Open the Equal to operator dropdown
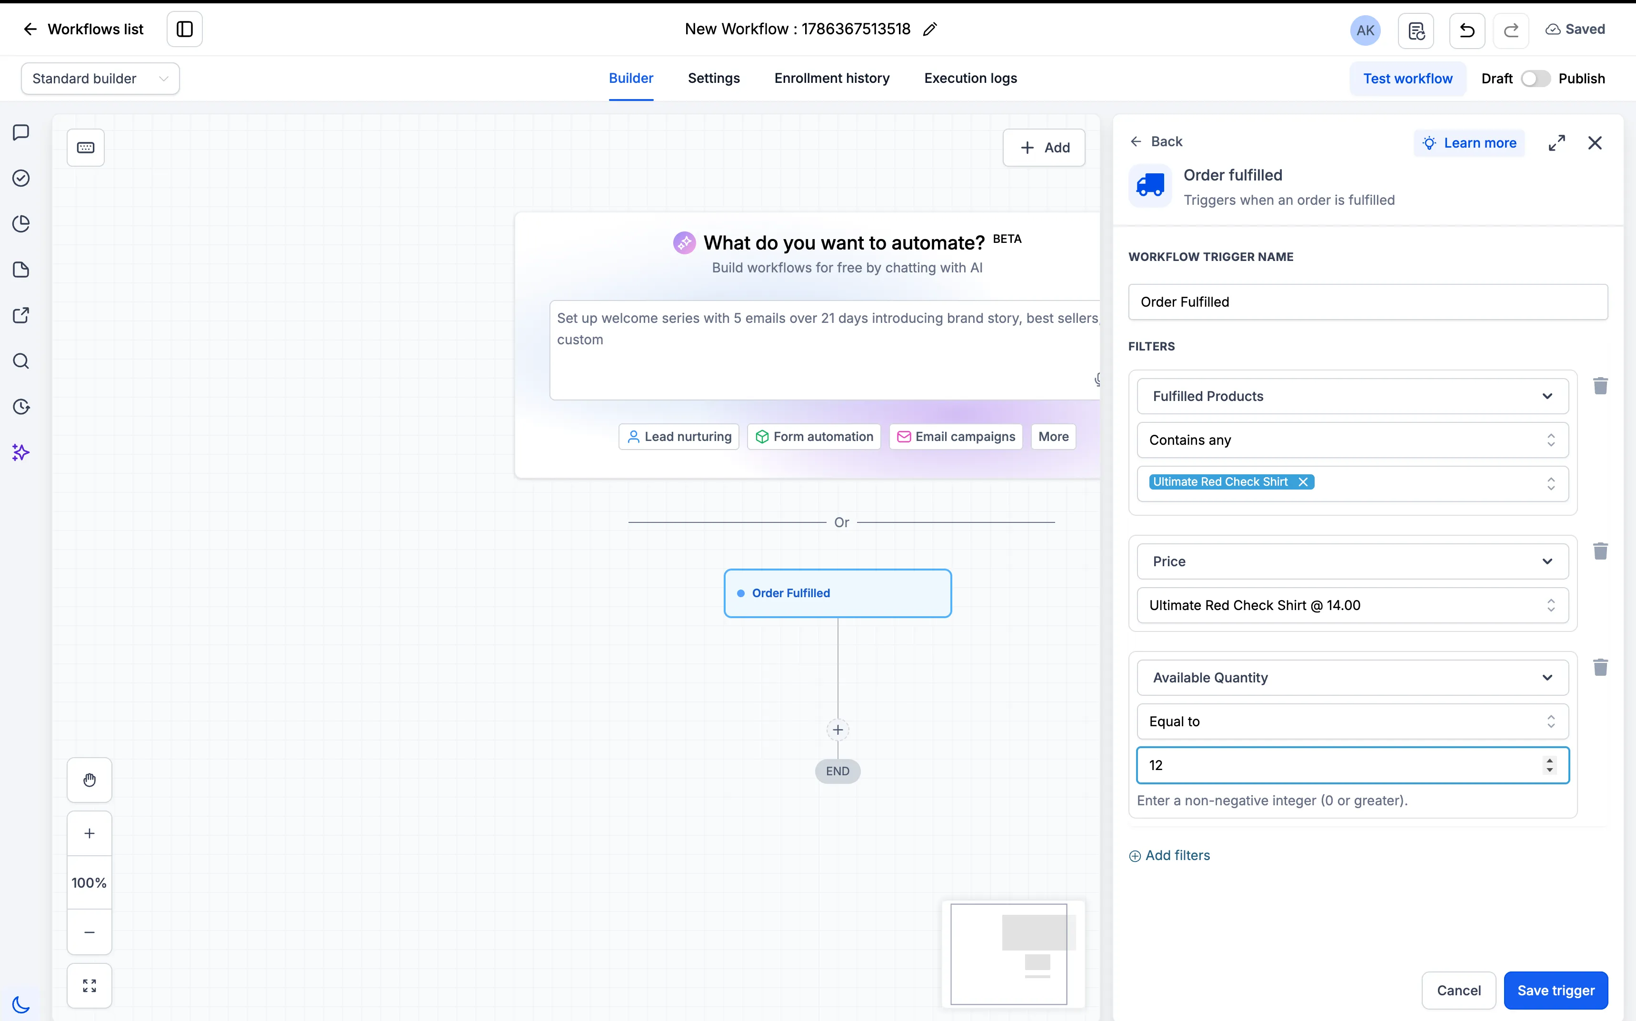 (x=1352, y=722)
